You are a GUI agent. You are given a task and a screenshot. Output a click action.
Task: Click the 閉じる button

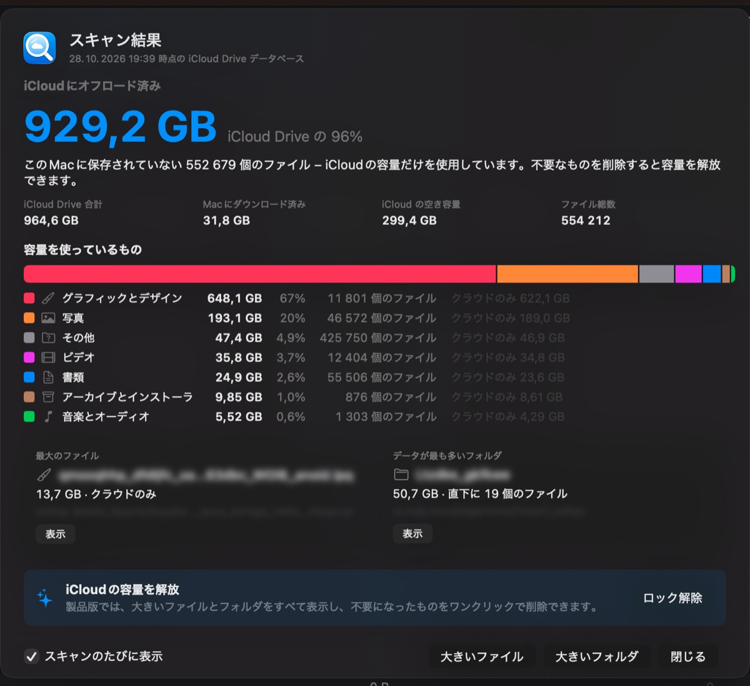(688, 657)
